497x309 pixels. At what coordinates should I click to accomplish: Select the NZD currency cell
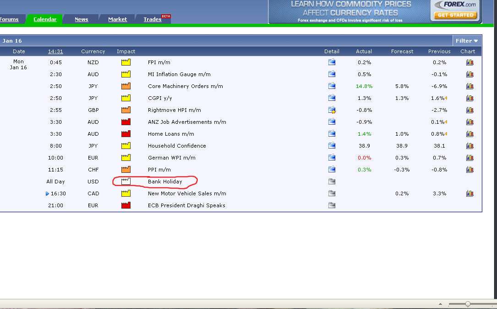coord(93,62)
